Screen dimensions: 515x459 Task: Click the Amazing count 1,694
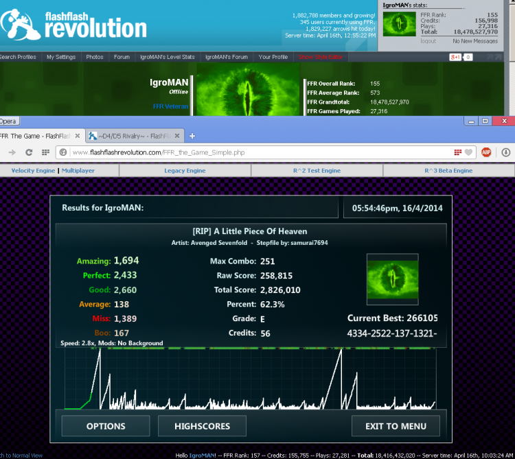tap(126, 261)
